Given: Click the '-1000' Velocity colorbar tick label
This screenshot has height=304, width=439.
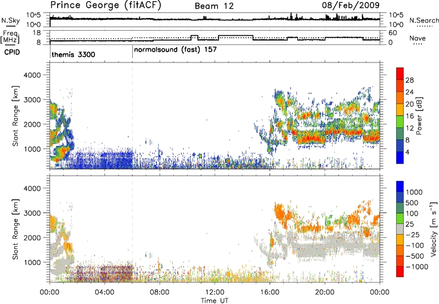Looking at the screenshot, I should tap(417, 267).
